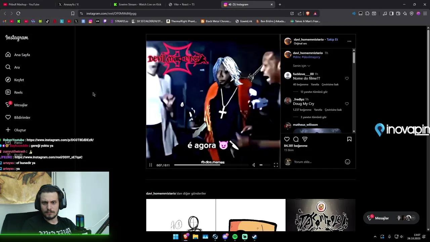Click Yanıtla under fucklove___00's comment
The image size is (430, 242).
coord(315,85)
